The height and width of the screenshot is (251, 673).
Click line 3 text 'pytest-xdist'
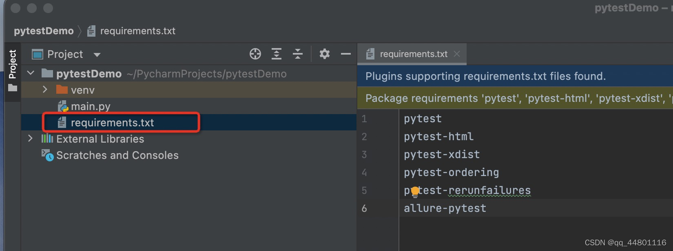[442, 154]
